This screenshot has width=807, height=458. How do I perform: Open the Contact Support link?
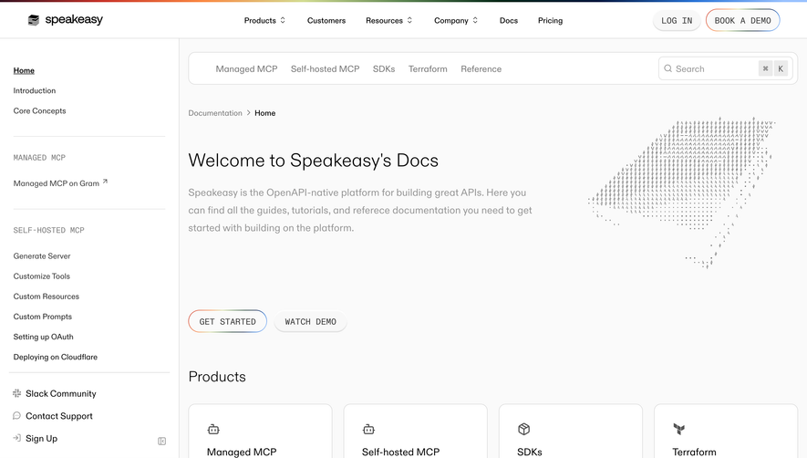coord(59,416)
